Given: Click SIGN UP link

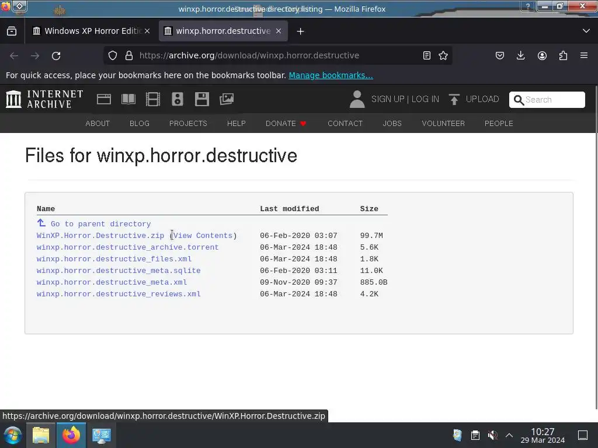Looking at the screenshot, I should point(388,99).
